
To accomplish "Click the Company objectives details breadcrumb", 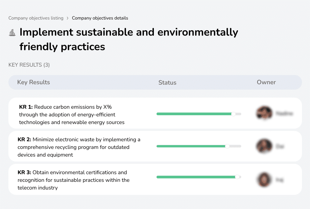I will point(100,18).
